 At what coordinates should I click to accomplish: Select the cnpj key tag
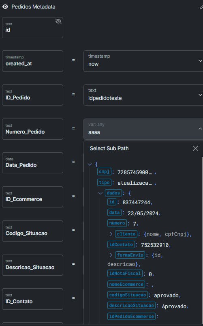pos(104,172)
